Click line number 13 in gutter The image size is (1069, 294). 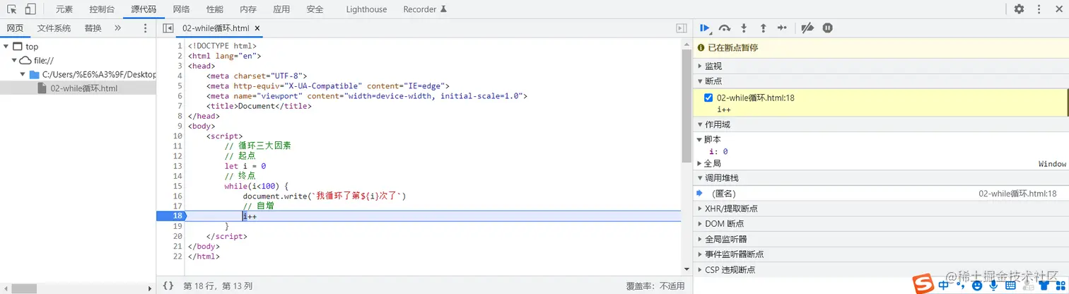click(x=177, y=165)
